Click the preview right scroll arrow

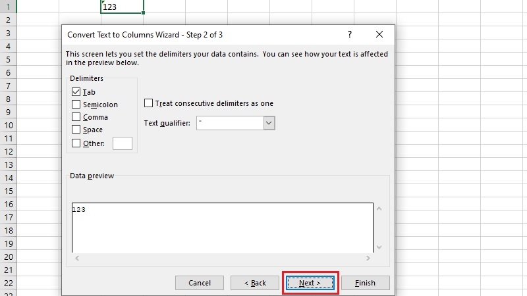[x=368, y=258]
